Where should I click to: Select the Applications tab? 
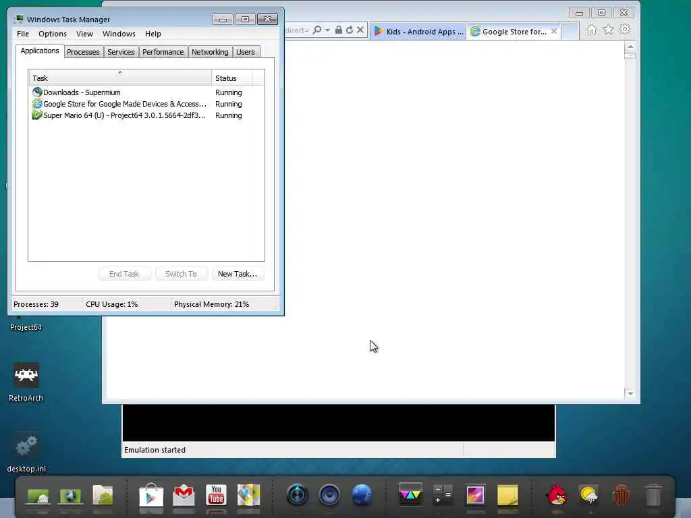point(40,51)
